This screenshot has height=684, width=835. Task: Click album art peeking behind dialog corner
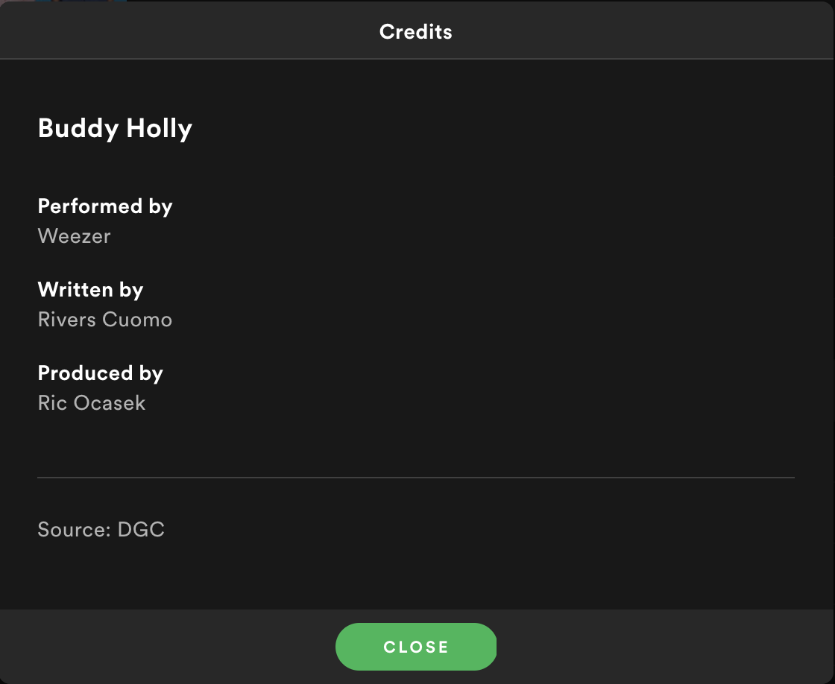(80, 1)
